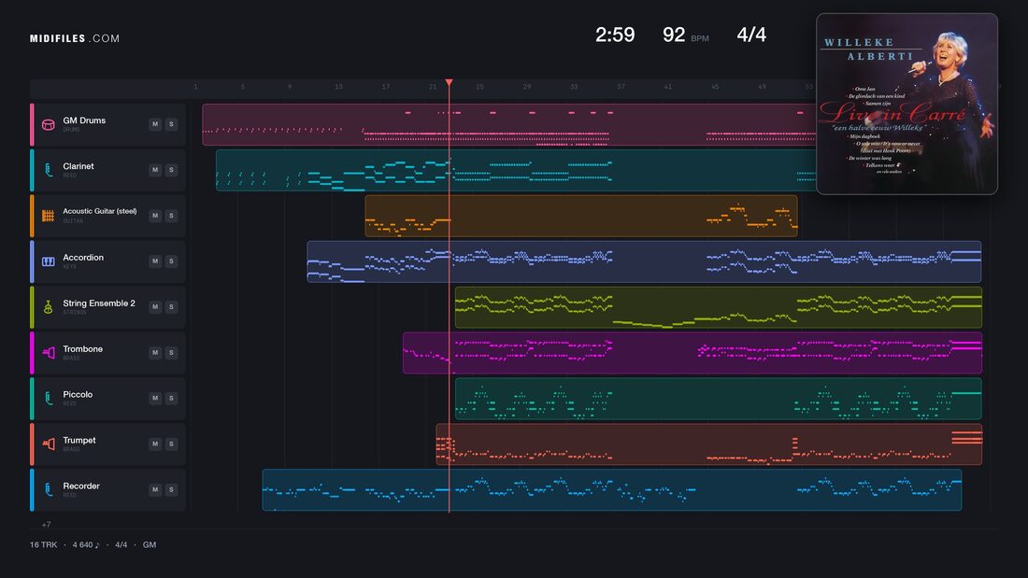
Task: Mute the GM Drums track
Action: tap(155, 124)
